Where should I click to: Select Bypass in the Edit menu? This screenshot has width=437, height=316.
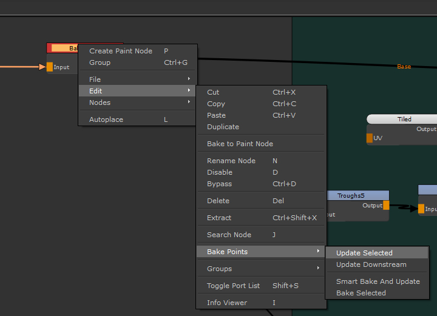coord(219,184)
